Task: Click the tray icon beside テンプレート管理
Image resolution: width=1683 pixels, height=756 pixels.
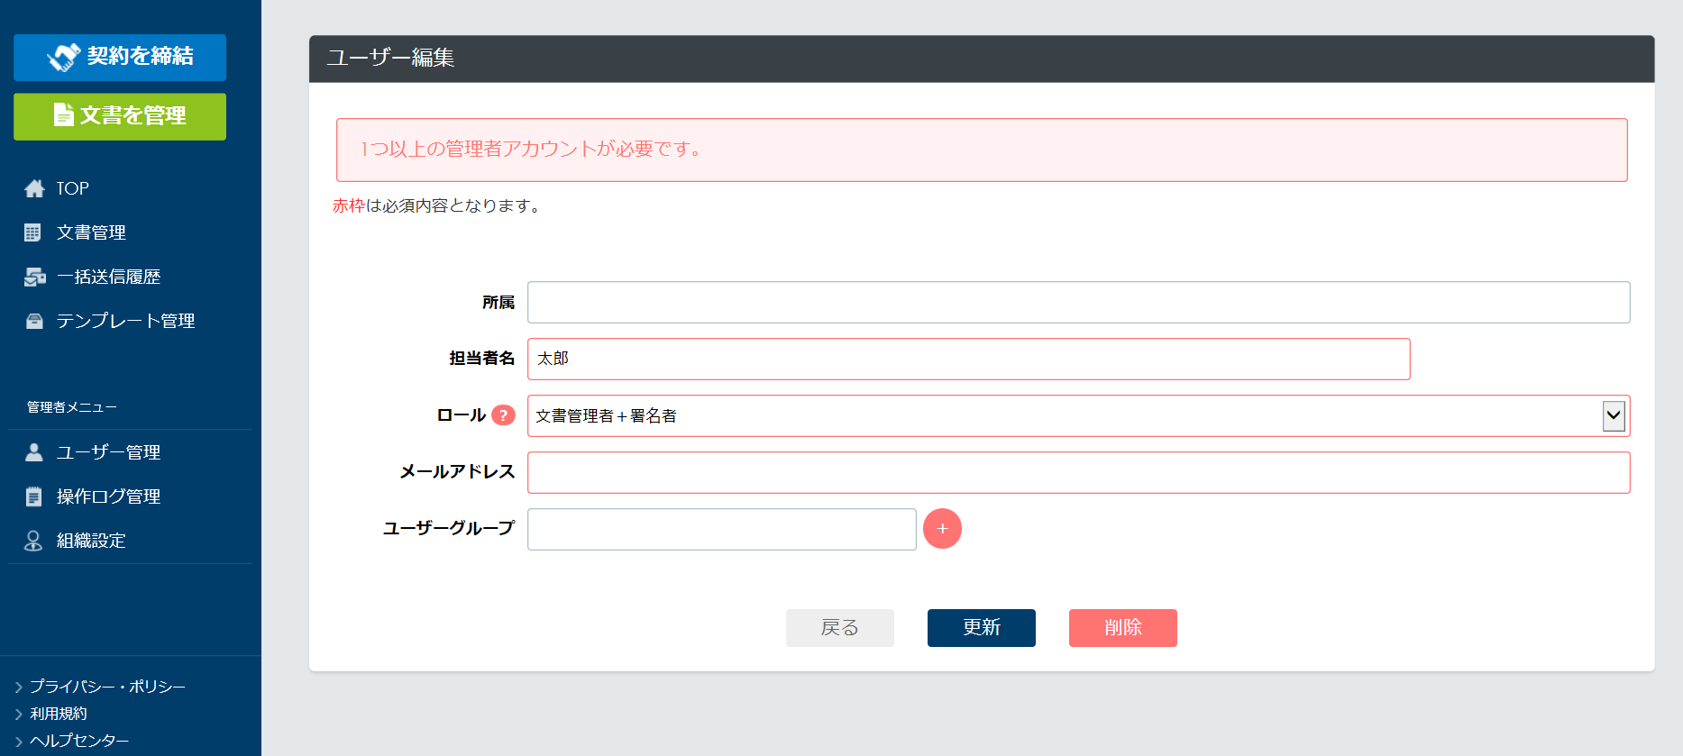Action: [34, 321]
